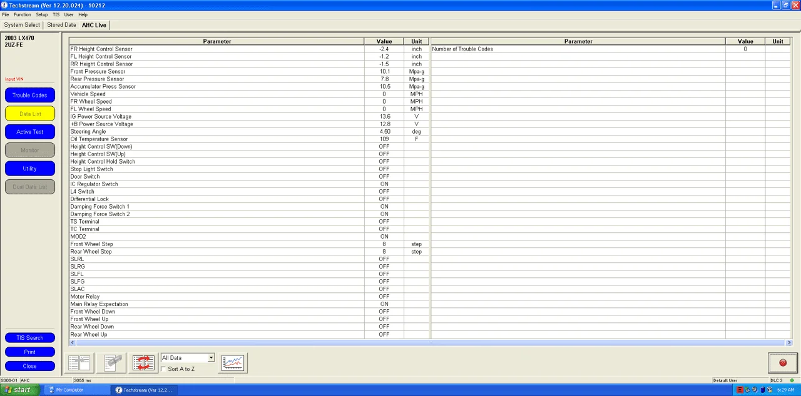
Task: Select the Accumulator Press Sensor row
Action: [x=249, y=86]
